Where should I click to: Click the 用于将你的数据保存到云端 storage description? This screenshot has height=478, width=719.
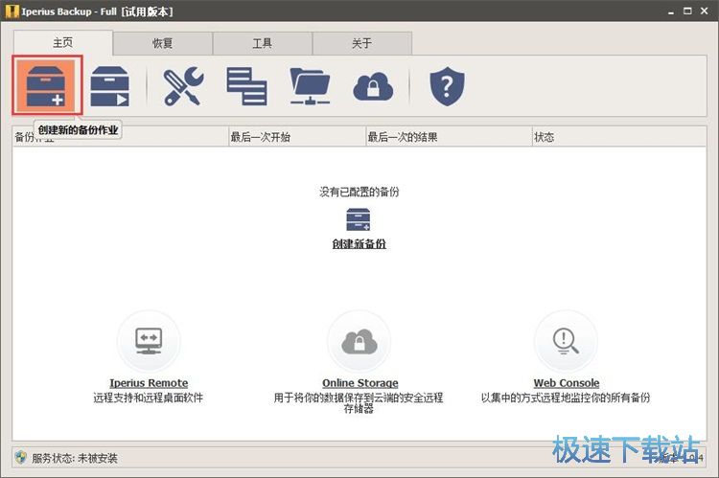pyautogui.click(x=359, y=403)
